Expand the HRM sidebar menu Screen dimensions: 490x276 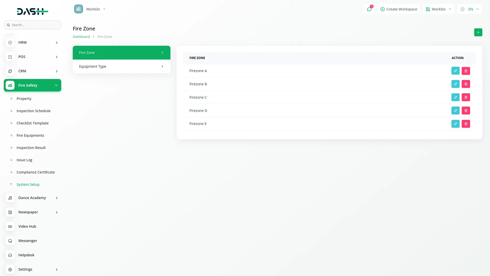pos(32,42)
